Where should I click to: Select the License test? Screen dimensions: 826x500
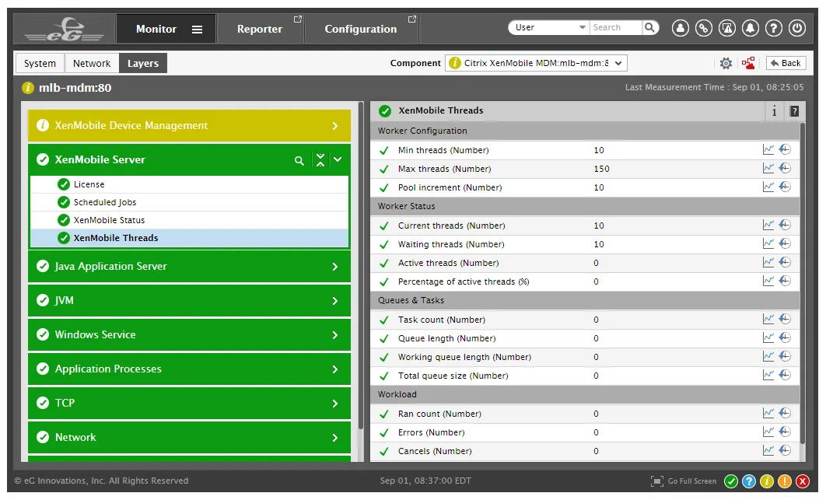click(x=190, y=184)
